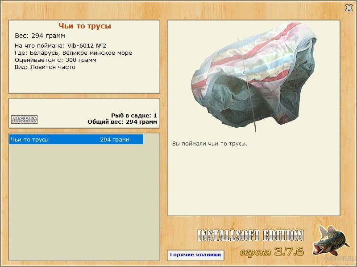Click the 'Рыб в садке: 1' counter
The width and height of the screenshot is (357, 267).
coord(134,116)
